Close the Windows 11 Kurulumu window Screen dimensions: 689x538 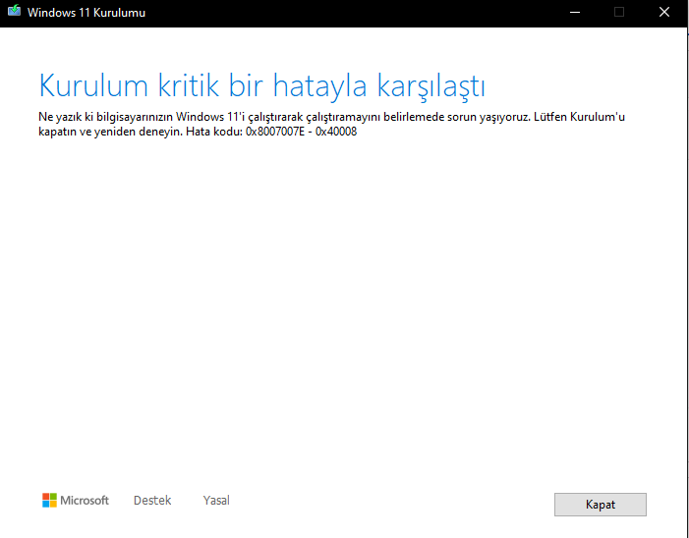click(x=664, y=12)
